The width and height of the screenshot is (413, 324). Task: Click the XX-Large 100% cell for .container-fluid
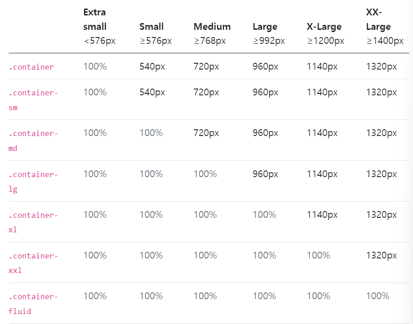[x=378, y=296]
